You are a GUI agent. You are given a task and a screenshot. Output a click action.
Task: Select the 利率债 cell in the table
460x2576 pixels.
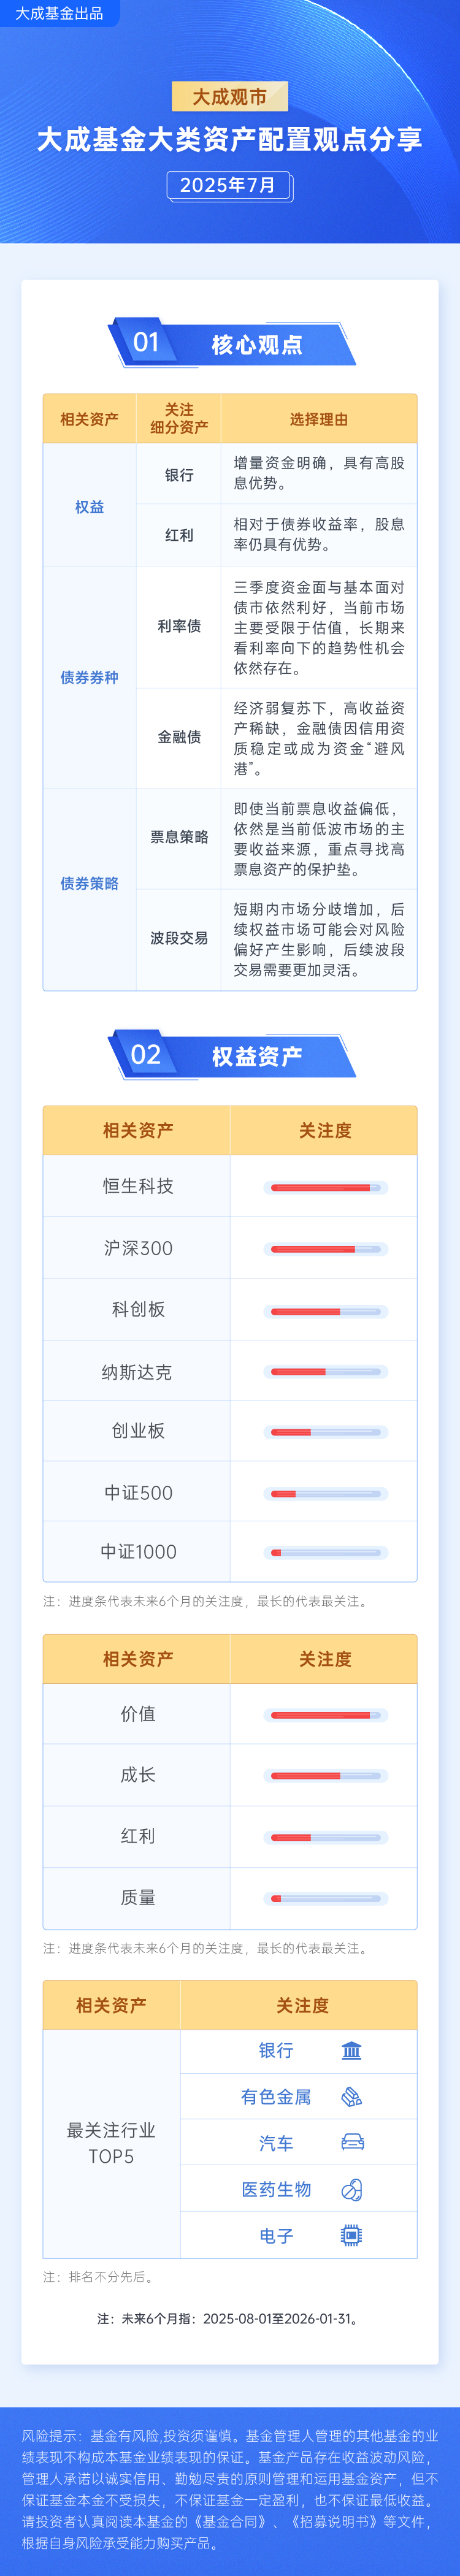pyautogui.click(x=179, y=627)
